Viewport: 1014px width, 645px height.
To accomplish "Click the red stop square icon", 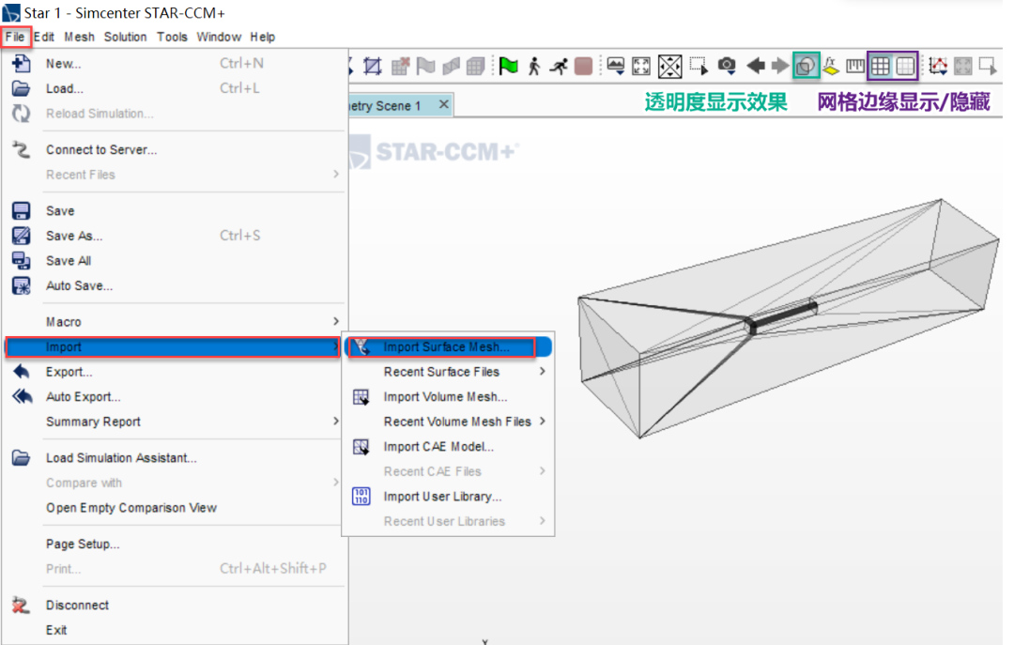I will coord(583,66).
